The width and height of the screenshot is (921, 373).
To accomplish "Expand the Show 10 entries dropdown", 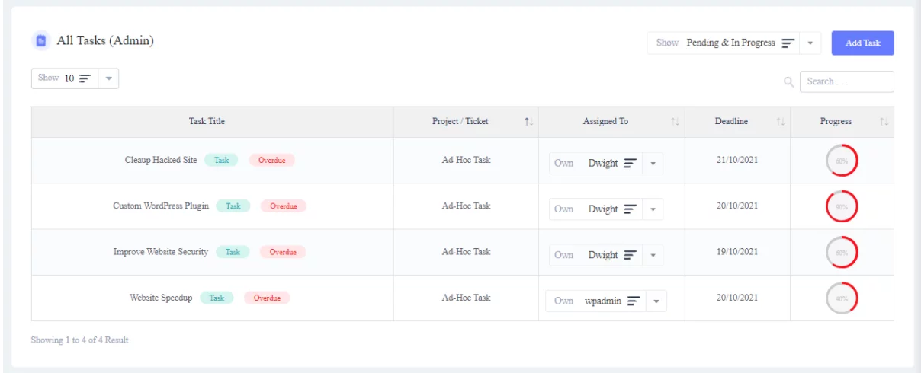I will click(108, 78).
